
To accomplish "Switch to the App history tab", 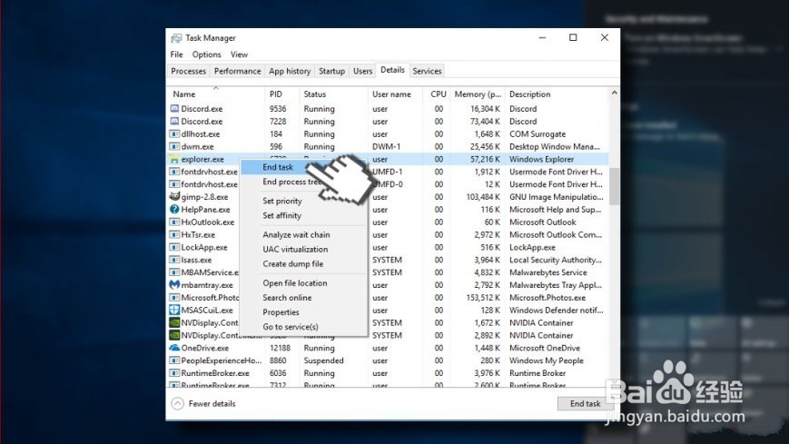I will pyautogui.click(x=290, y=71).
